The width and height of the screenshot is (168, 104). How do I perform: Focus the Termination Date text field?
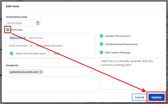click(x=20, y=23)
